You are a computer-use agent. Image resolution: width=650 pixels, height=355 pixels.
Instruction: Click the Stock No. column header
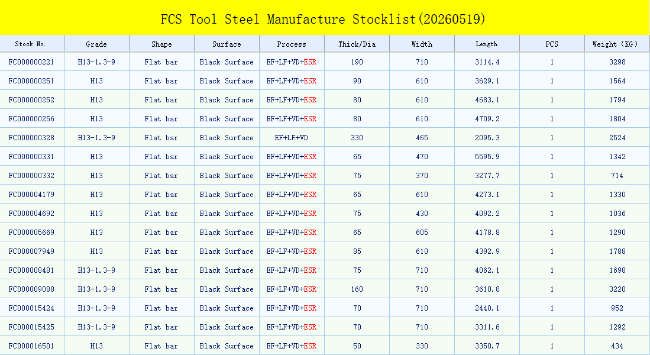pyautogui.click(x=31, y=44)
